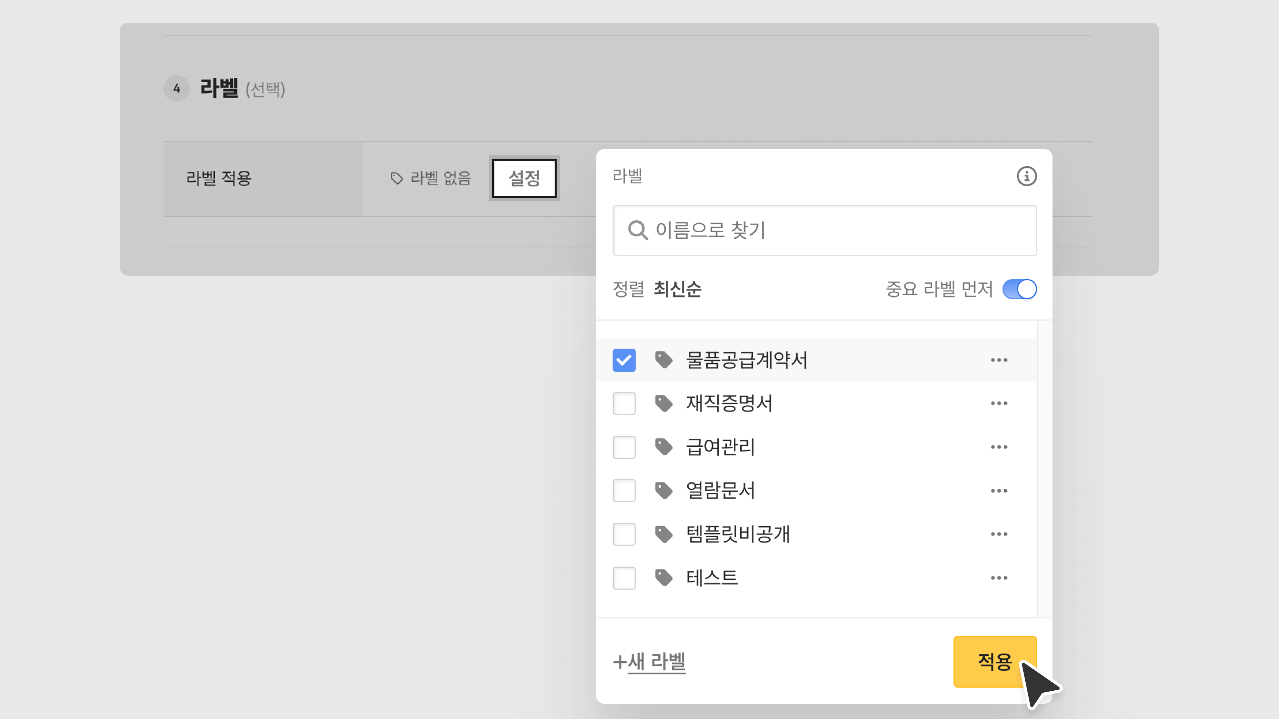Open more options for 열람문서
Viewport: 1279px width, 719px height.
pos(999,490)
